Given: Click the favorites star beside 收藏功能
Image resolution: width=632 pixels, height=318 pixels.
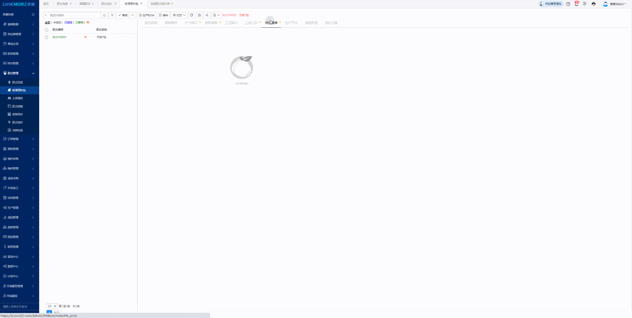Looking at the screenshot, I should click(33, 14).
